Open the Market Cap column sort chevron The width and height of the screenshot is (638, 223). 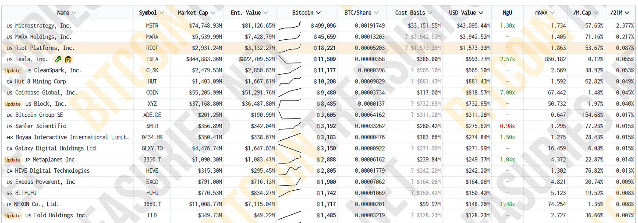[213, 13]
